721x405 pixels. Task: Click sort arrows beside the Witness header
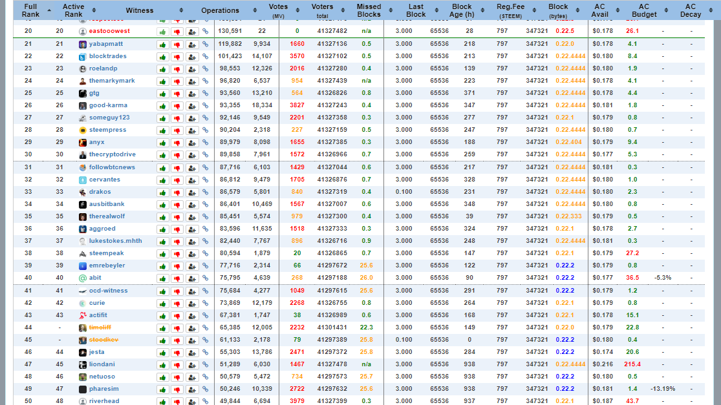coord(181,11)
